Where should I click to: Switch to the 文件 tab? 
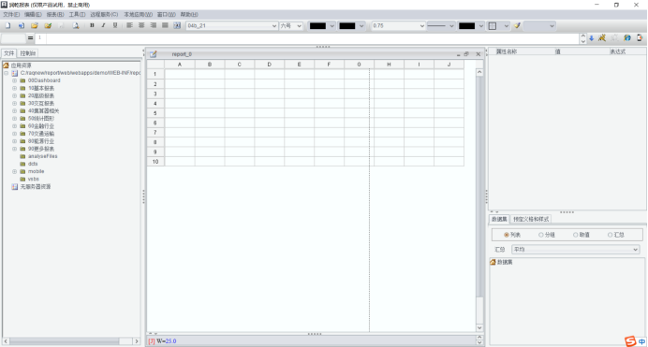8,53
